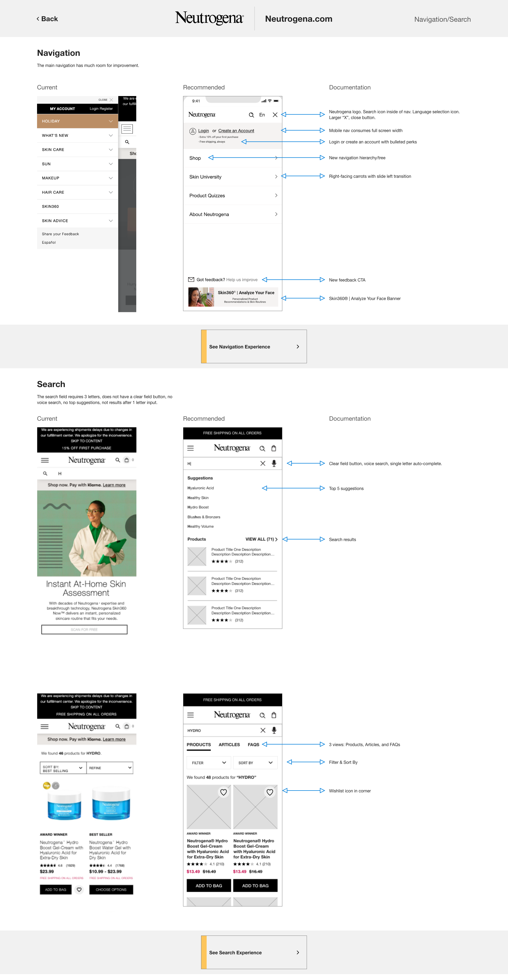Click the Hydro Boost suggestion
Screen dimensions: 508x976
pyautogui.click(x=198, y=507)
